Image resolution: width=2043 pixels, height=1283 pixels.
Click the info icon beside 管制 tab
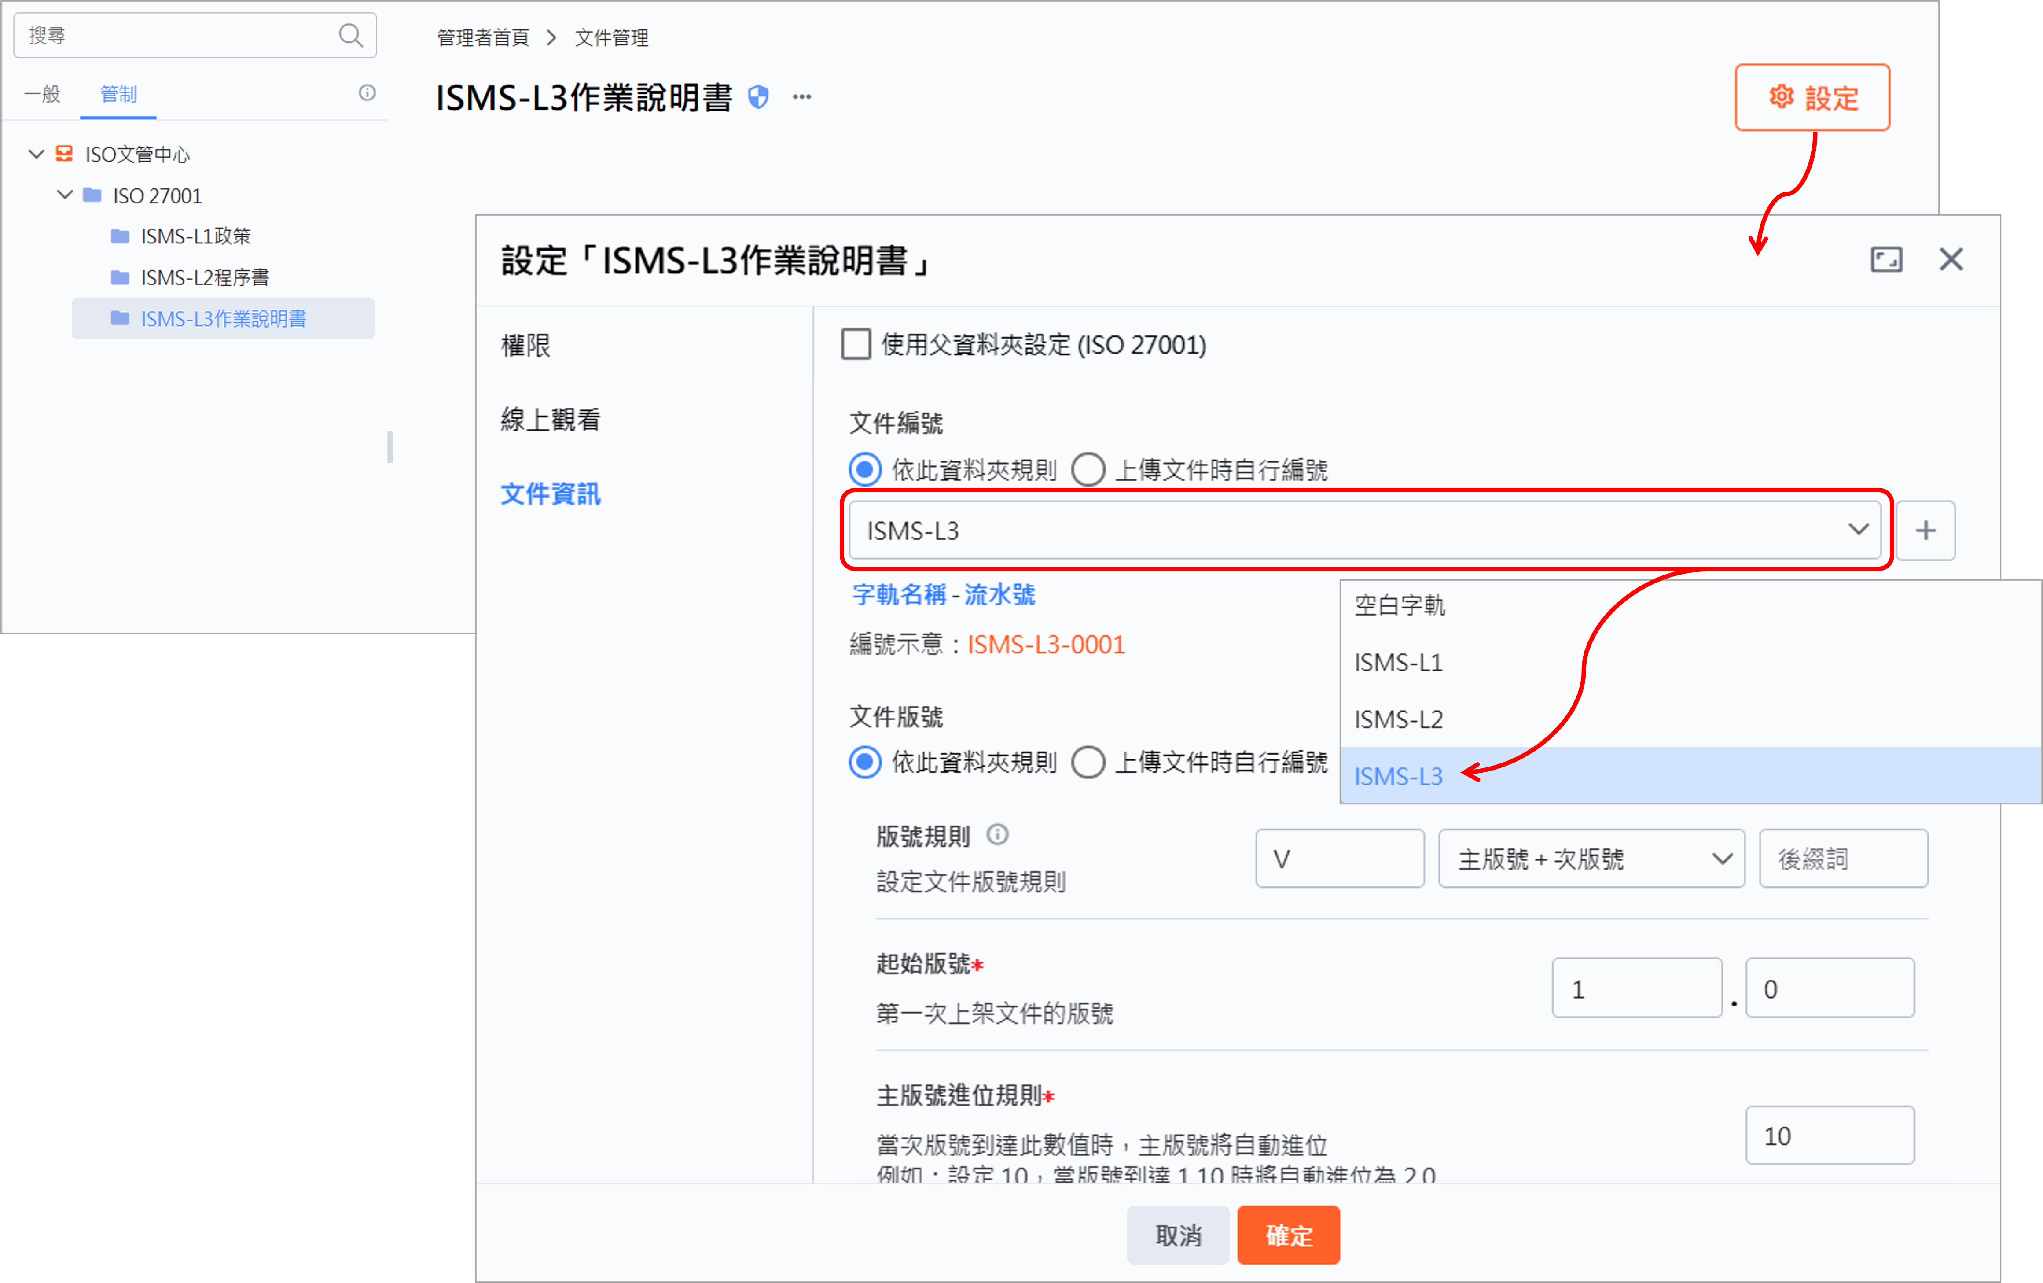click(x=367, y=93)
